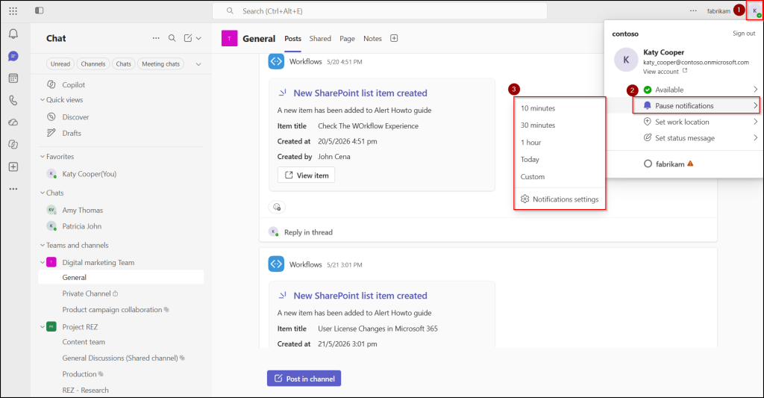Collapse the Favorites section
The width and height of the screenshot is (764, 398).
click(43, 157)
